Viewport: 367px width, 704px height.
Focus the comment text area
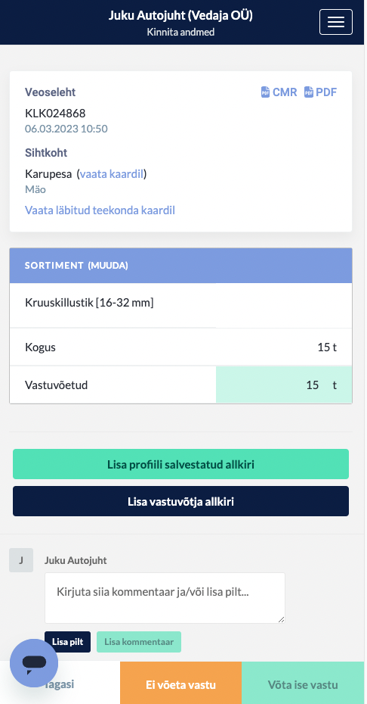[x=165, y=597]
